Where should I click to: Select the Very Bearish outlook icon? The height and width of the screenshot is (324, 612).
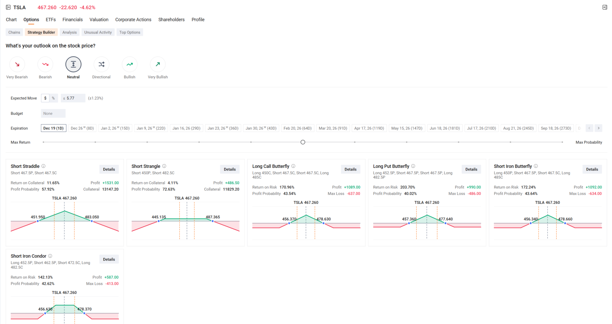[x=17, y=64]
